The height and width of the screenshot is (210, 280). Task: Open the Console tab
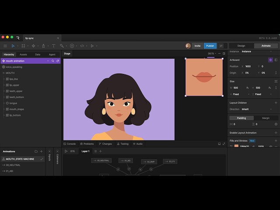coord(70,144)
